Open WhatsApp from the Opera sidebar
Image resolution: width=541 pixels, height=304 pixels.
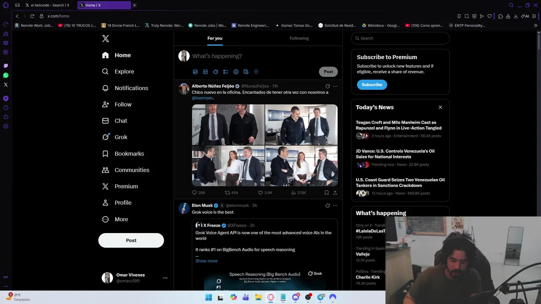coord(5,75)
